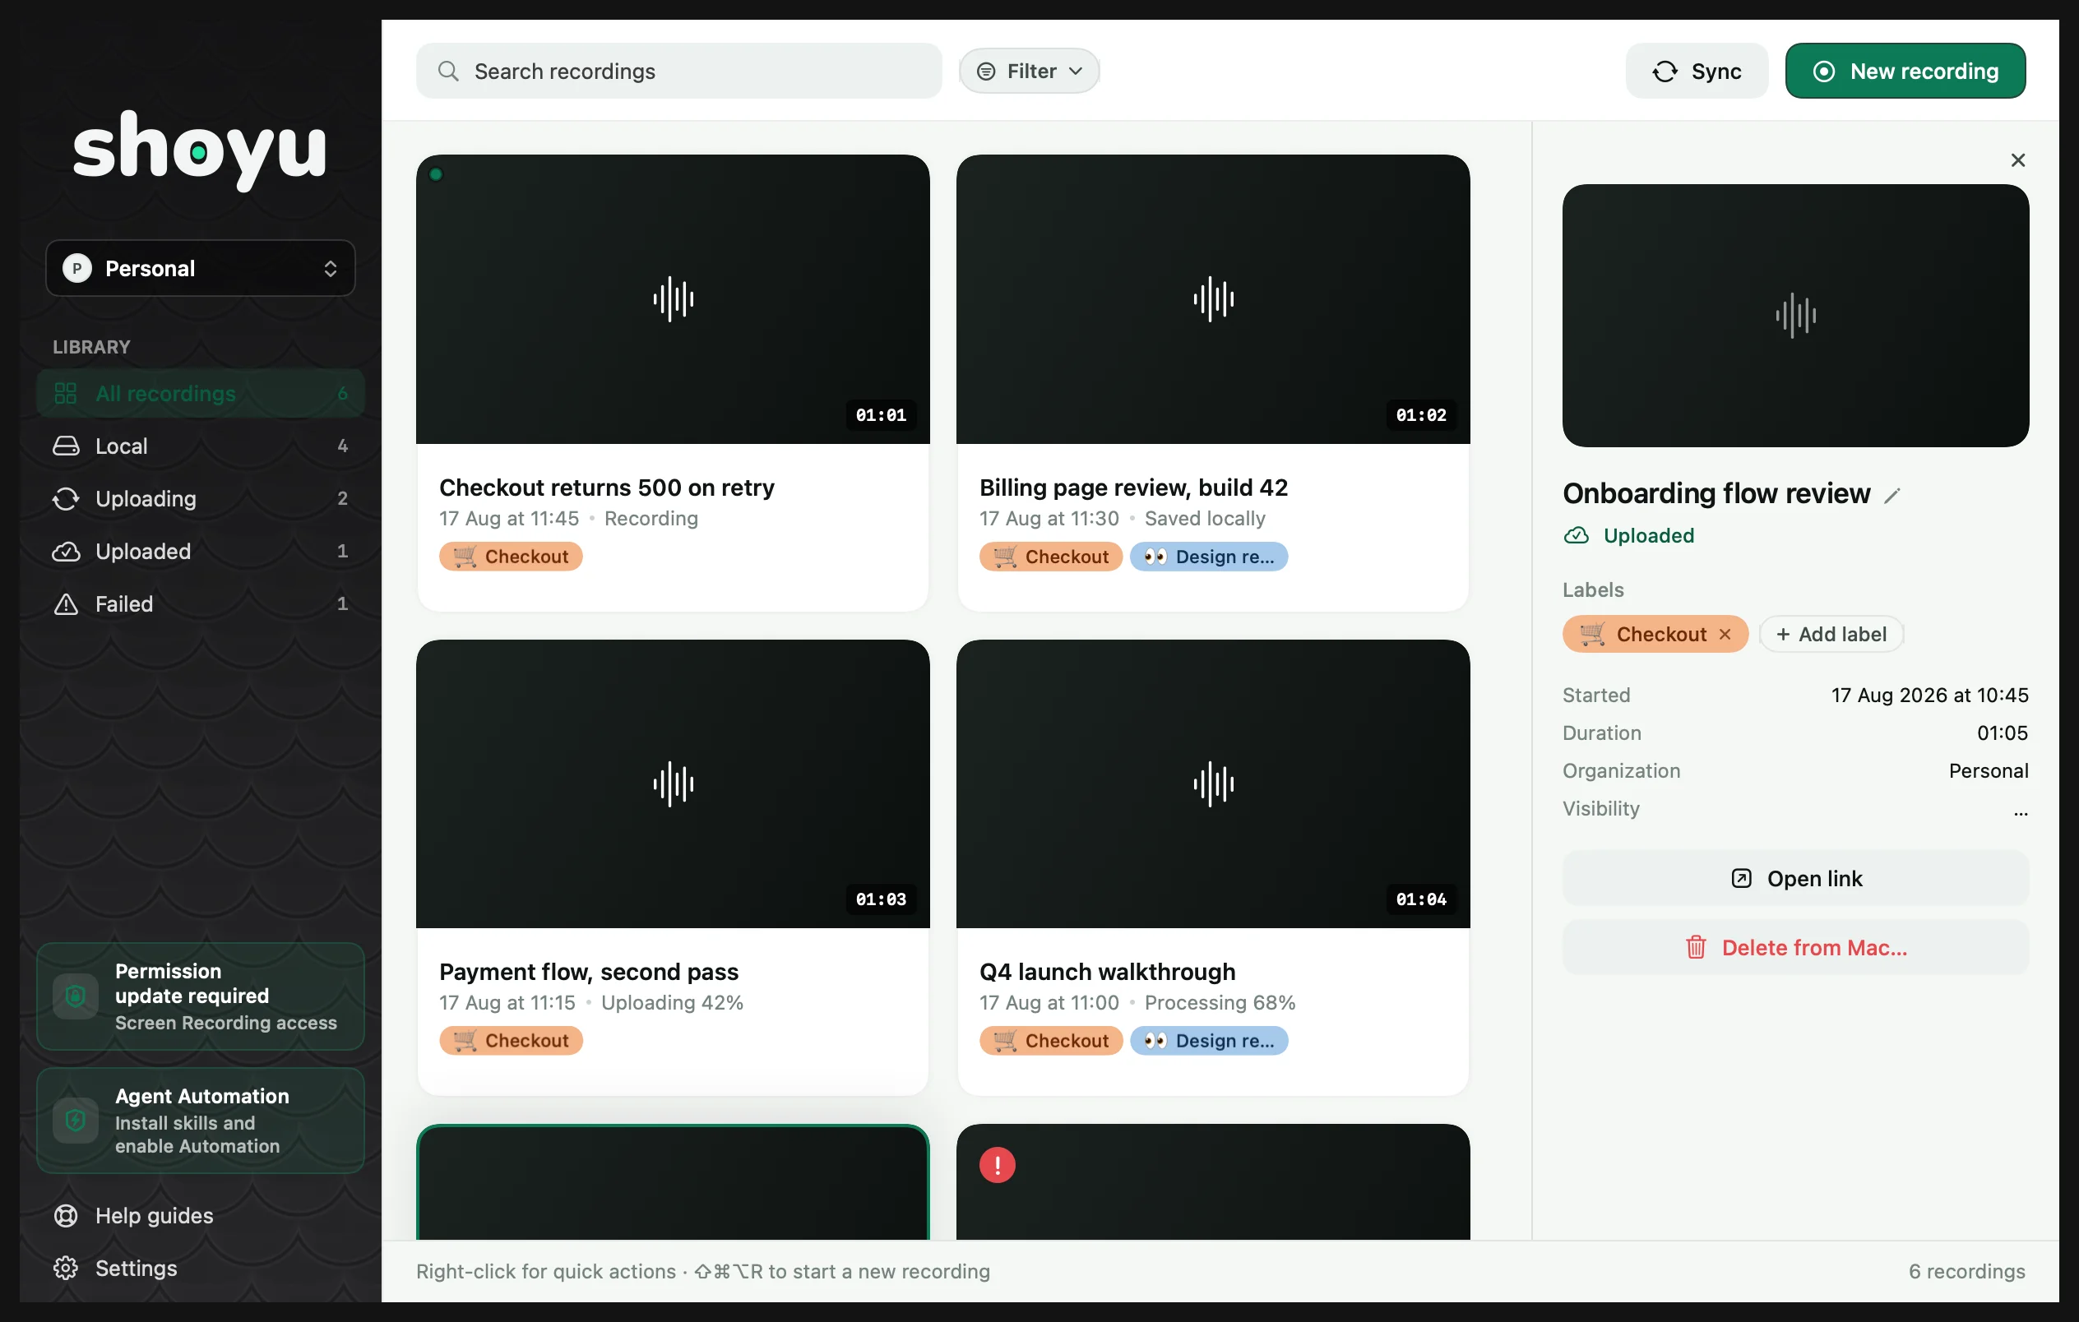Click the All recordings grid icon
The height and width of the screenshot is (1322, 2079).
[x=66, y=394]
